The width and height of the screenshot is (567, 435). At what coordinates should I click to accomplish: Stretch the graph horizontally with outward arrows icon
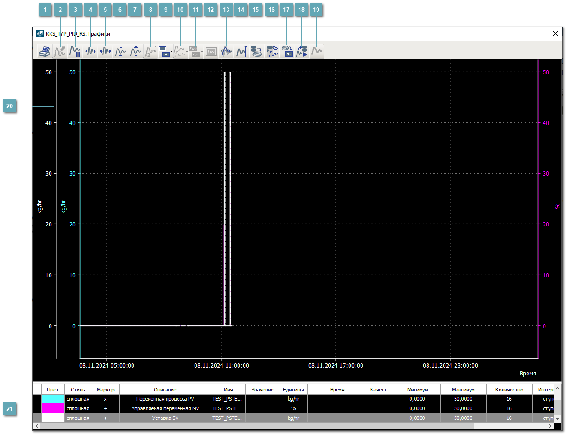click(x=105, y=51)
